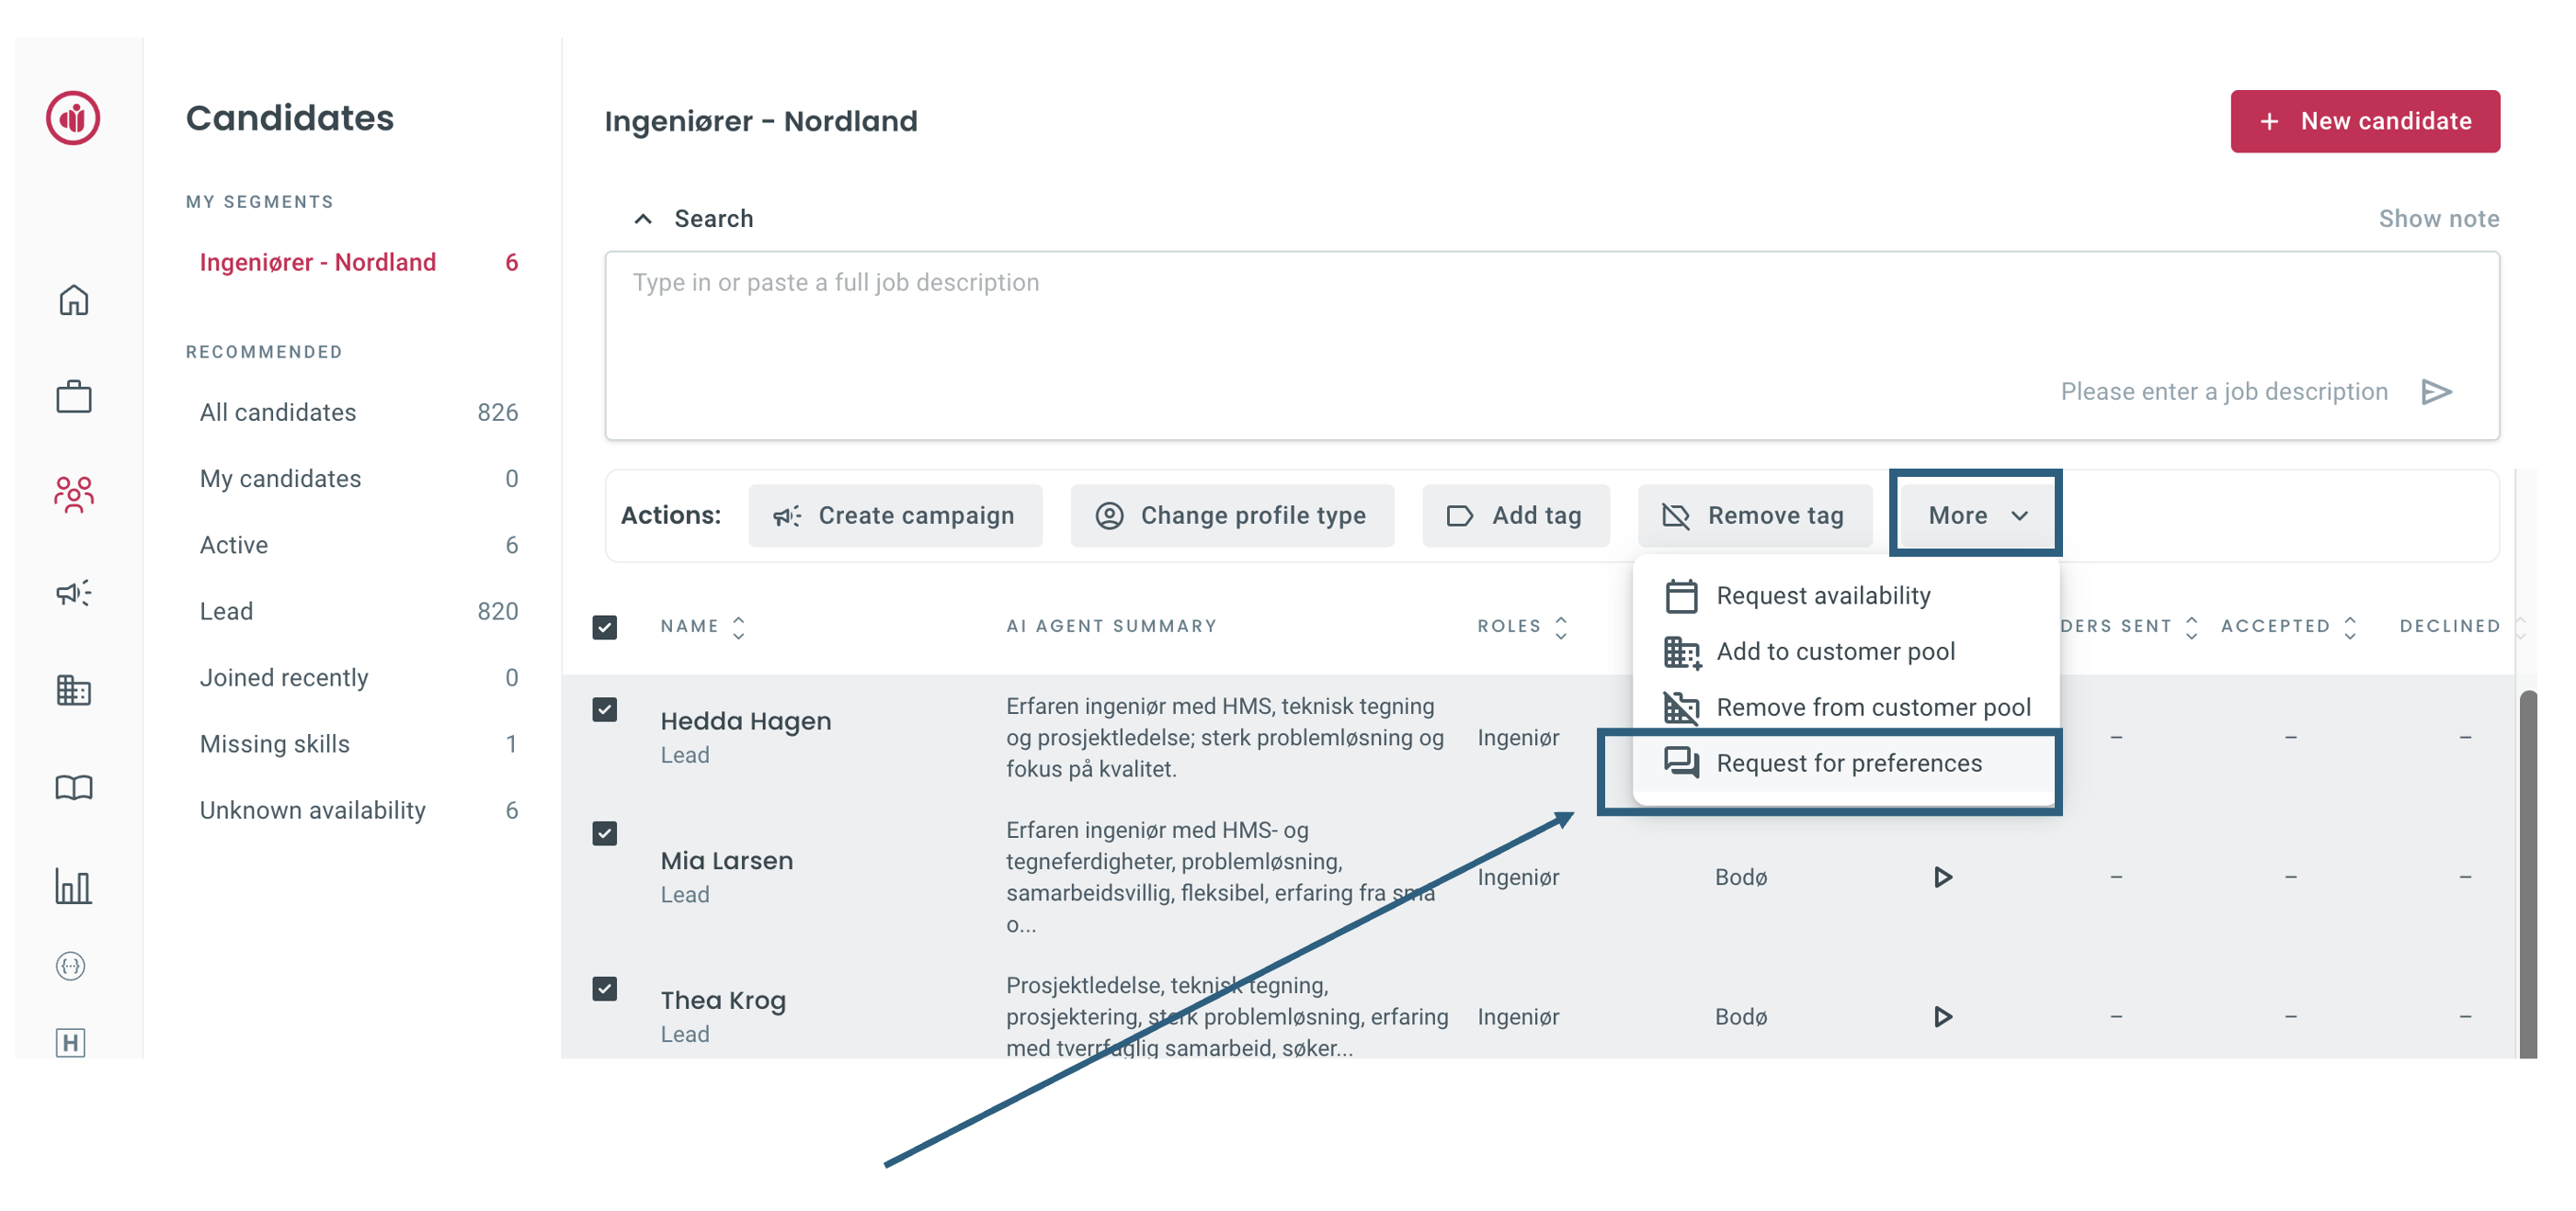Uncheck the select-all header checkbox

click(605, 627)
